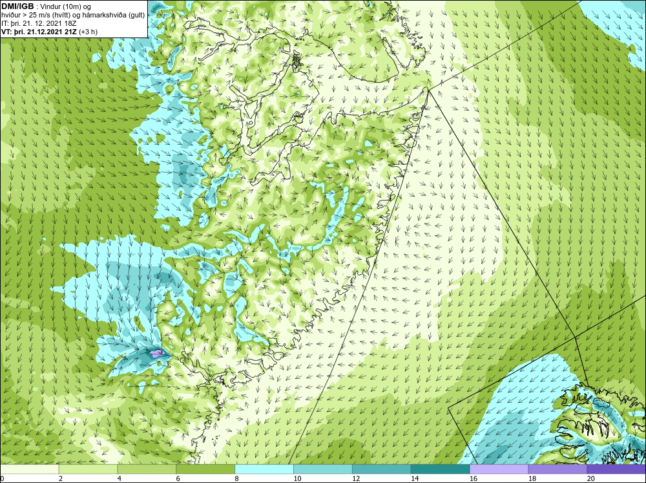646x483 pixels.
Task: Click the 18–20 m/s medium purple legend swatch
Action: point(558,469)
